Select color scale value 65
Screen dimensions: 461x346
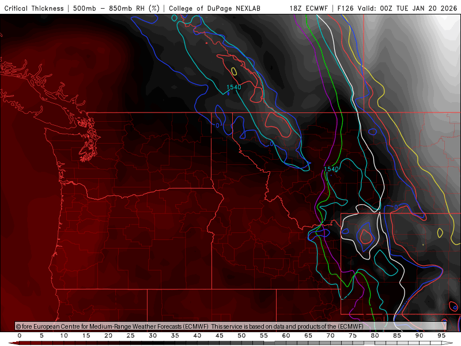[x=308, y=336]
